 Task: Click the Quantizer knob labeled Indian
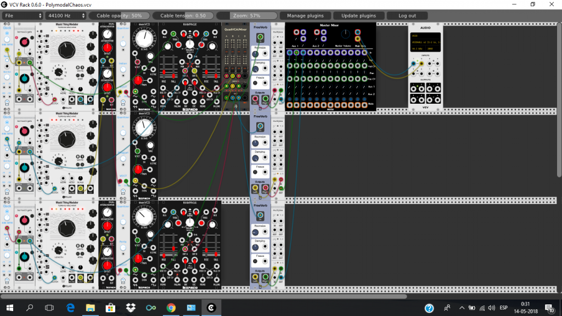[x=123, y=69]
